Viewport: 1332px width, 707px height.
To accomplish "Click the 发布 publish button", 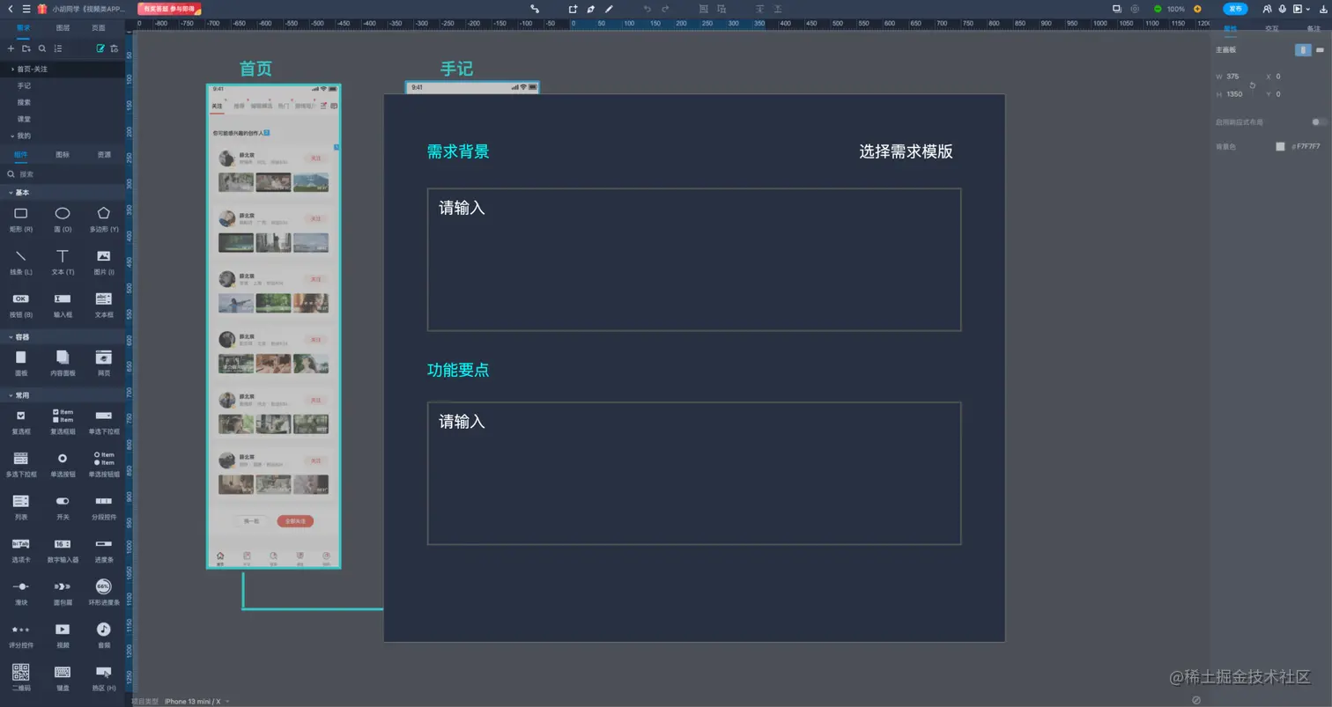I will [x=1235, y=9].
